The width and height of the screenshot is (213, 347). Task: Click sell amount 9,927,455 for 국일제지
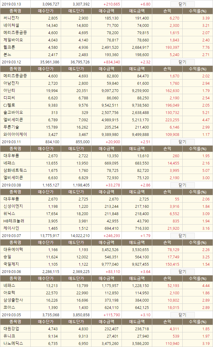point(140,264)
